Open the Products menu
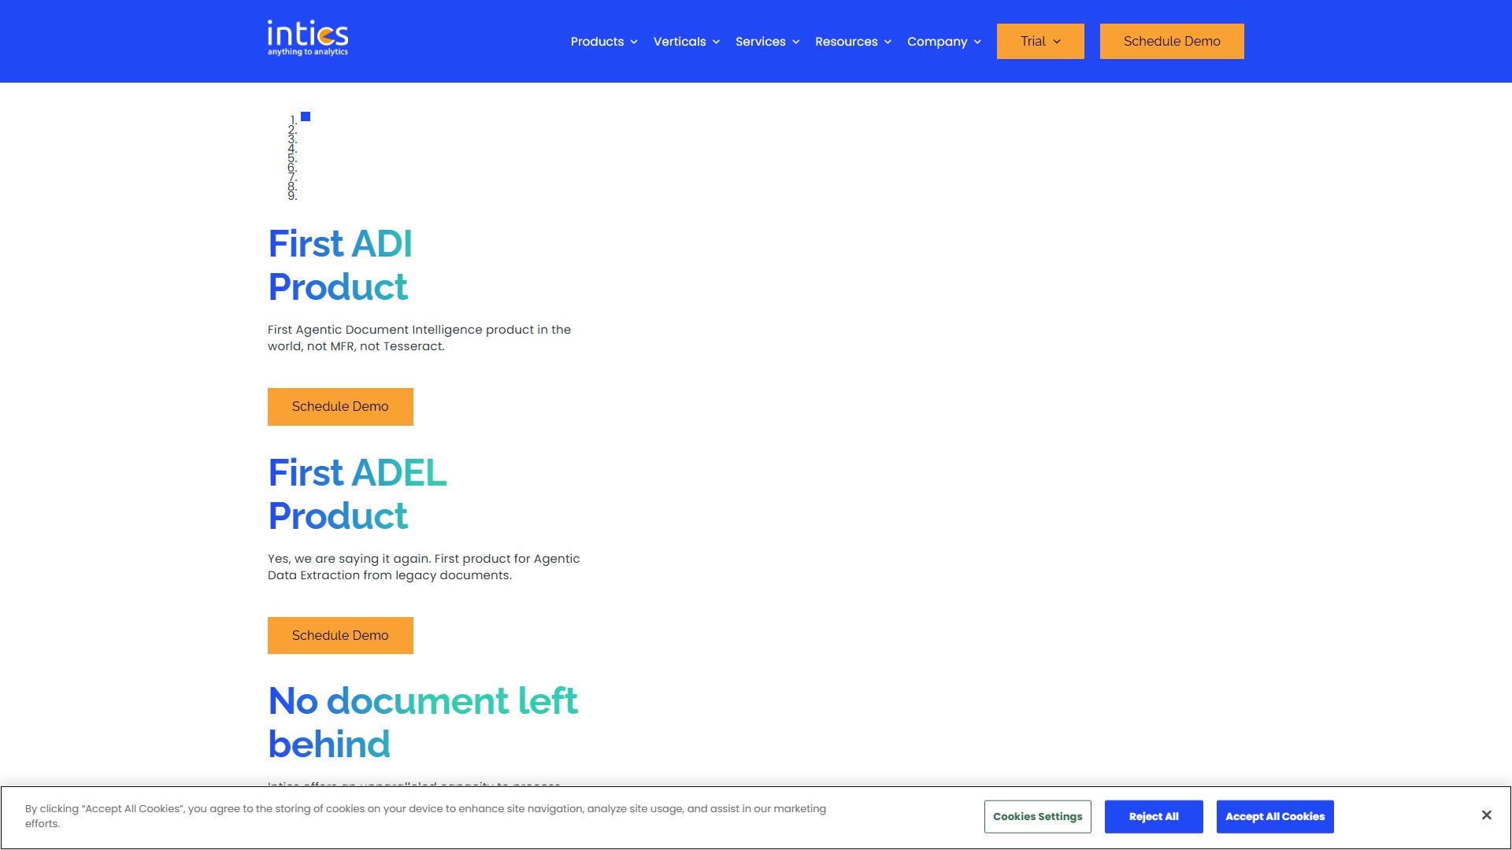 (x=597, y=42)
